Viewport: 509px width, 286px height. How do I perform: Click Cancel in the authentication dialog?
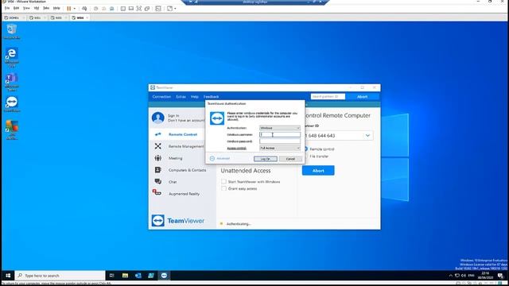[x=290, y=159]
